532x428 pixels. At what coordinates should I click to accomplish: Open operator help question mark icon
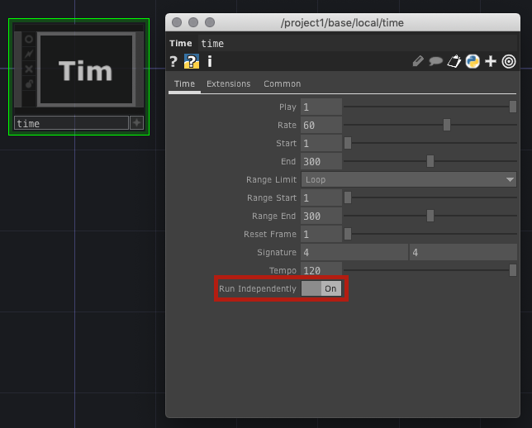pyautogui.click(x=173, y=62)
